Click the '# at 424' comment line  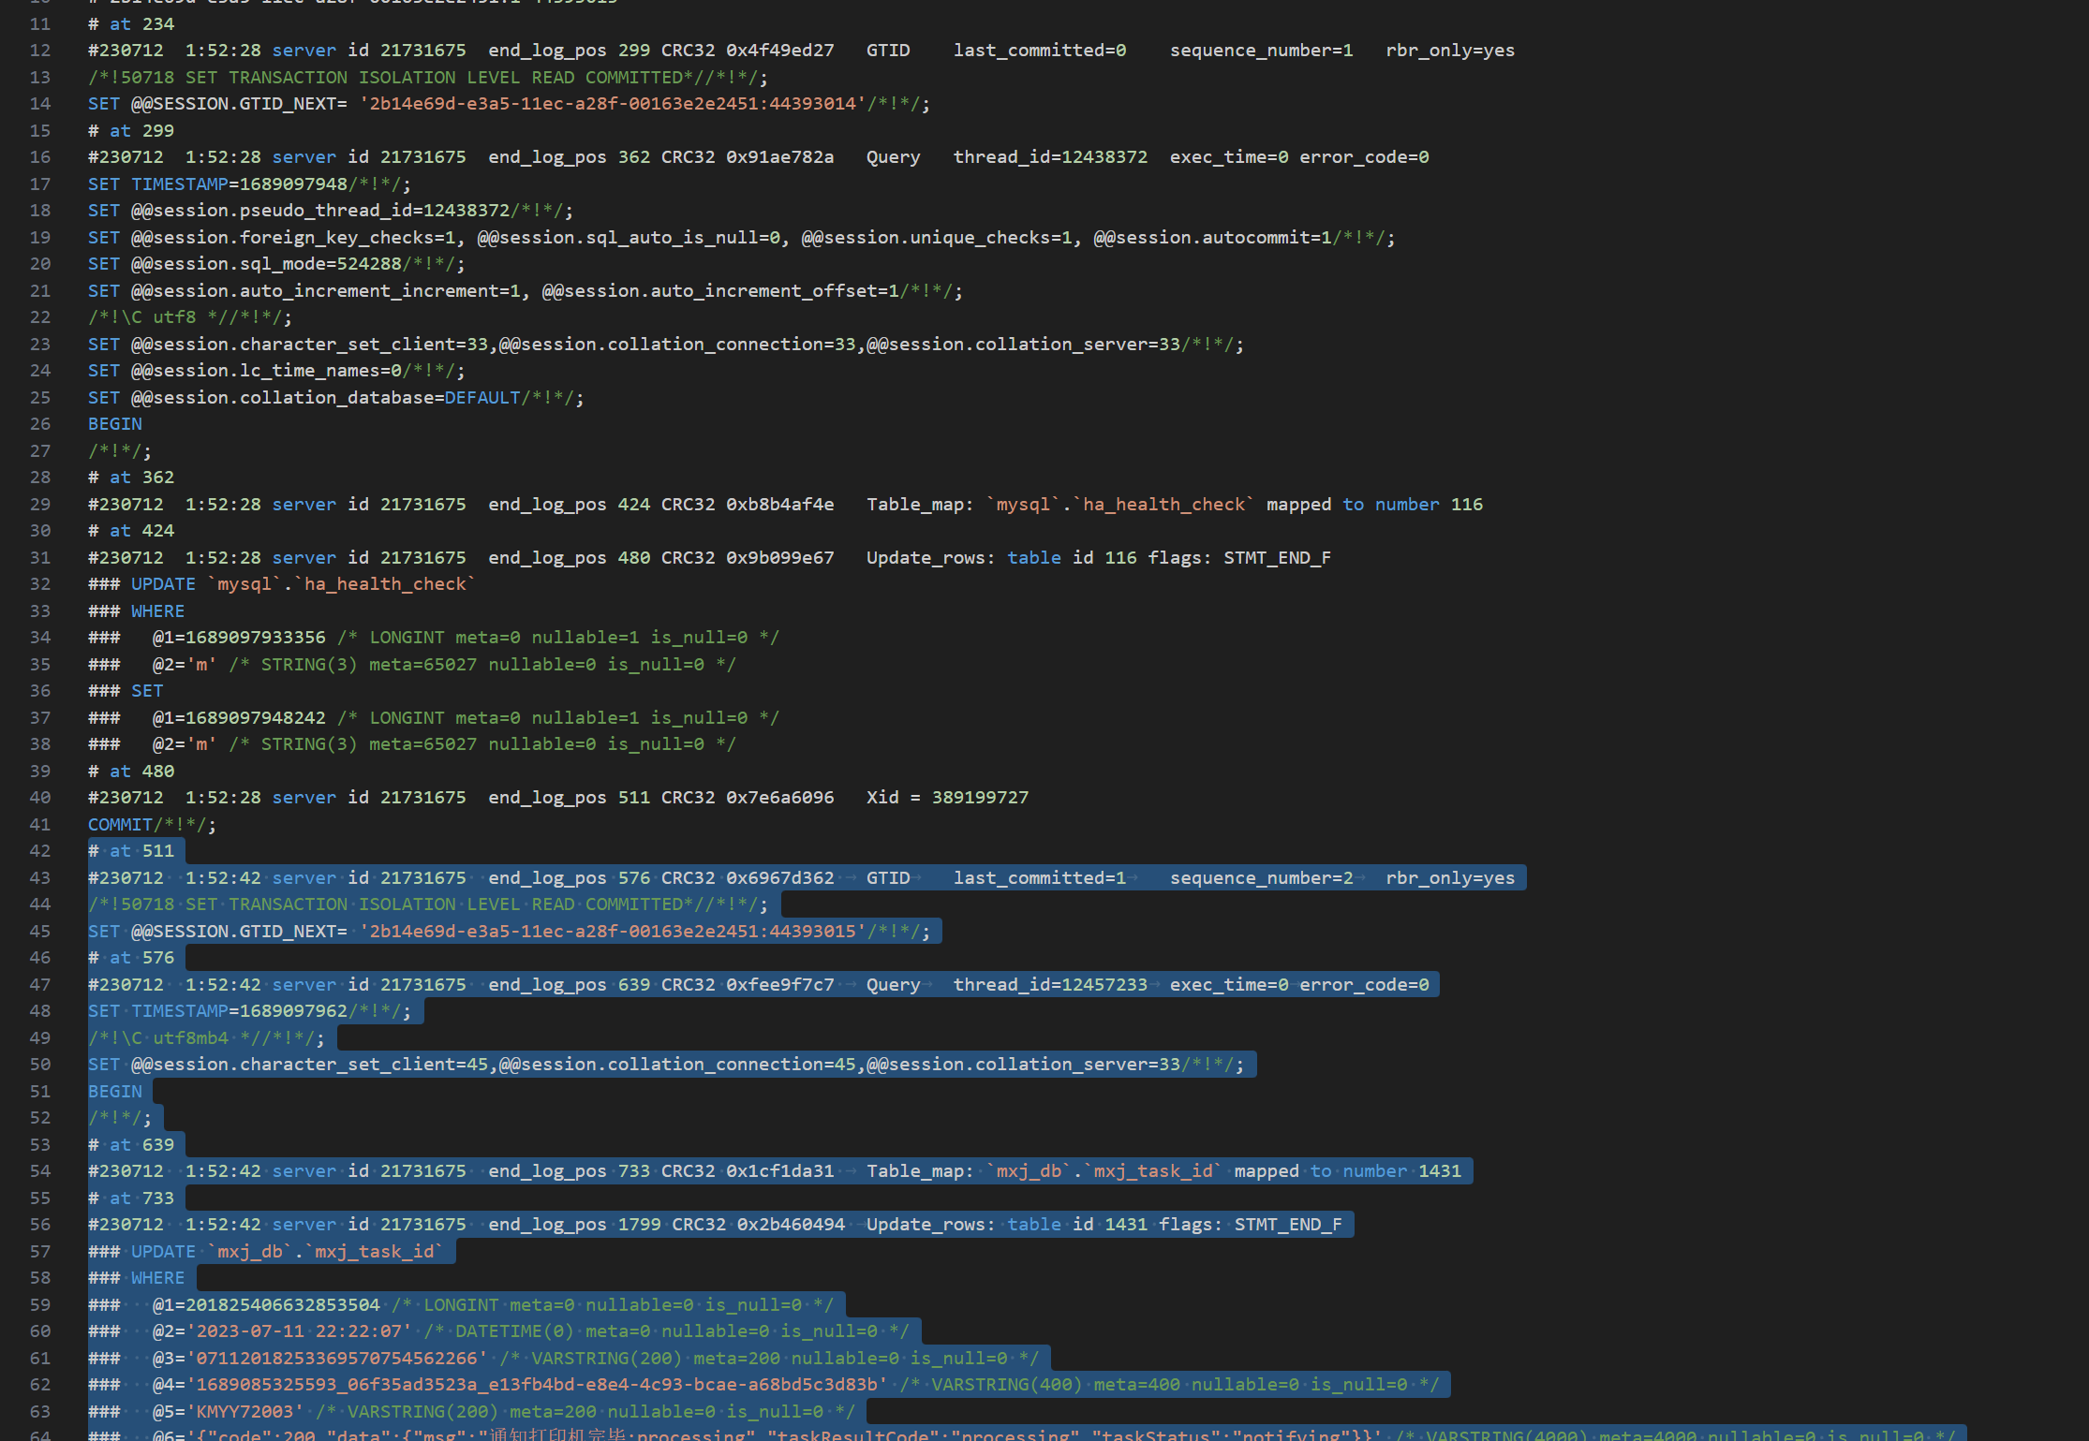(131, 531)
